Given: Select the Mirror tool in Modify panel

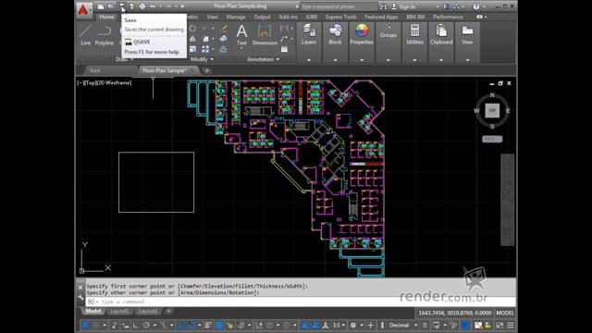Looking at the screenshot, I should click(x=192, y=39).
